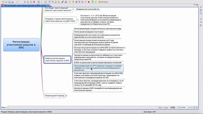The height and width of the screenshot is (114, 203).
Task: Click the lightbulb brainstorming icon
Action: click(x=42, y=2)
